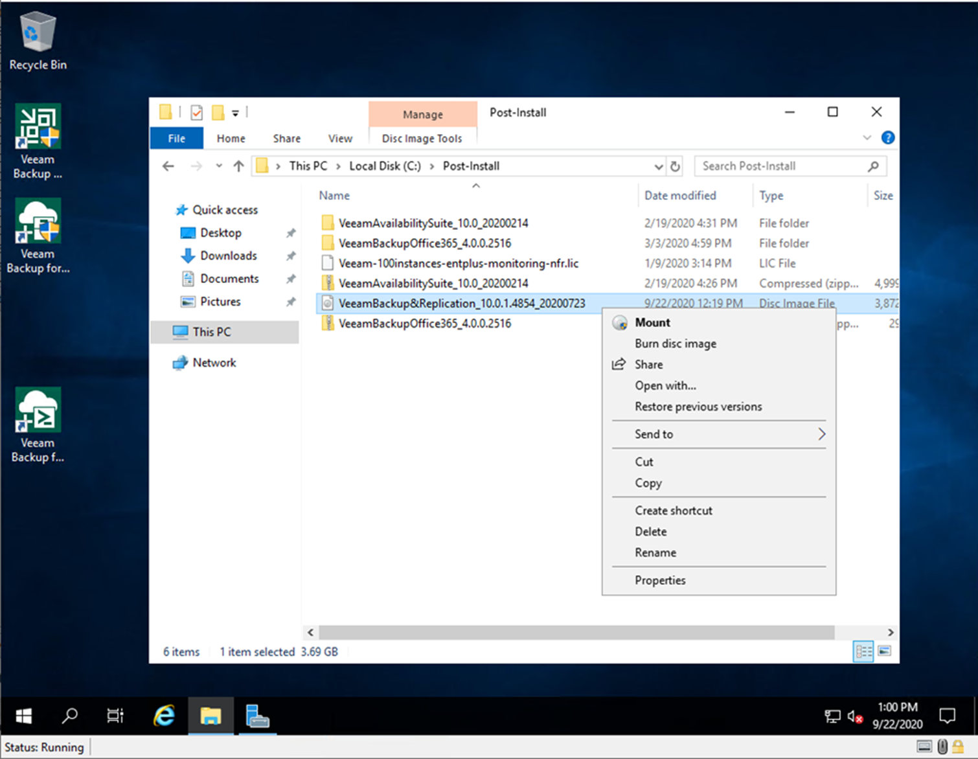Select the Veeam-100instances-entplus-monitoring-nfr.lic file

click(x=459, y=264)
